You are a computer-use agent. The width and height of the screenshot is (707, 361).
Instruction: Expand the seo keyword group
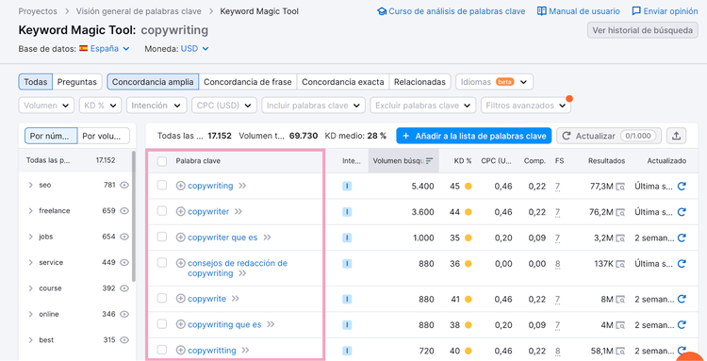pyautogui.click(x=30, y=185)
